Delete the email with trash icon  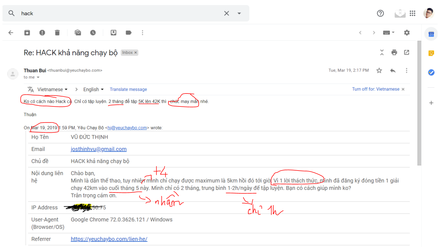pos(57,33)
